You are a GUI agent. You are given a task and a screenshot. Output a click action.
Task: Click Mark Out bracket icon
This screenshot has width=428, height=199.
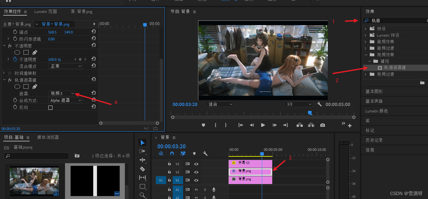[226, 125]
